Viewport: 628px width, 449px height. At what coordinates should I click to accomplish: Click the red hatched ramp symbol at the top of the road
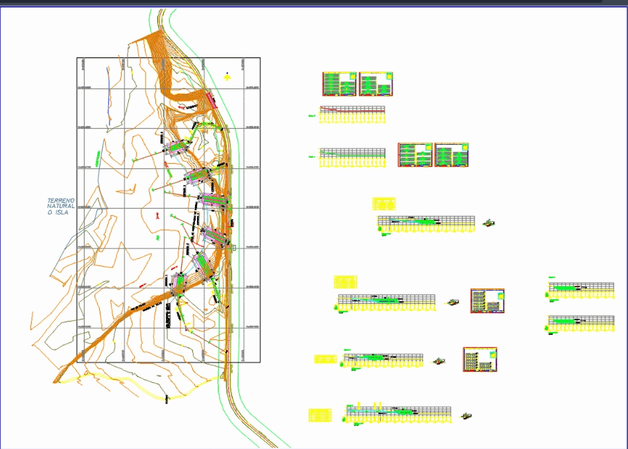pyautogui.click(x=212, y=100)
